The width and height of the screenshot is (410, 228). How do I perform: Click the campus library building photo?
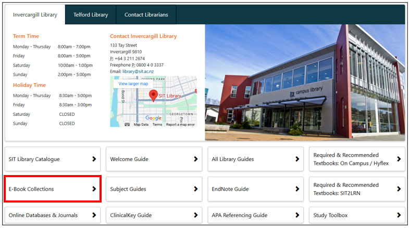[305, 83]
